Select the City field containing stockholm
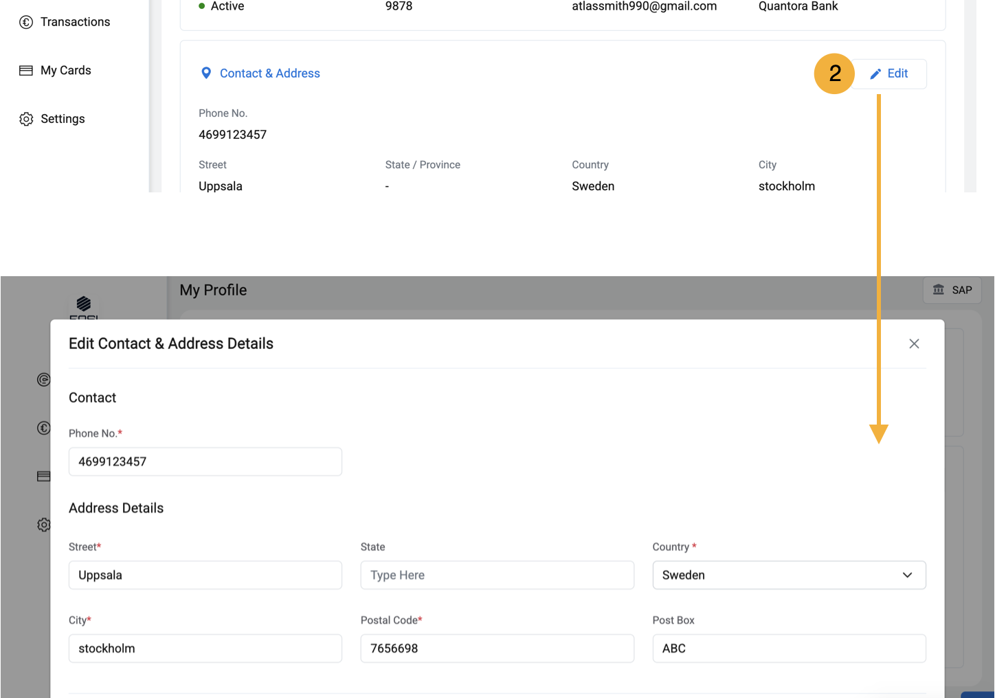This screenshot has height=698, width=995. (x=205, y=649)
